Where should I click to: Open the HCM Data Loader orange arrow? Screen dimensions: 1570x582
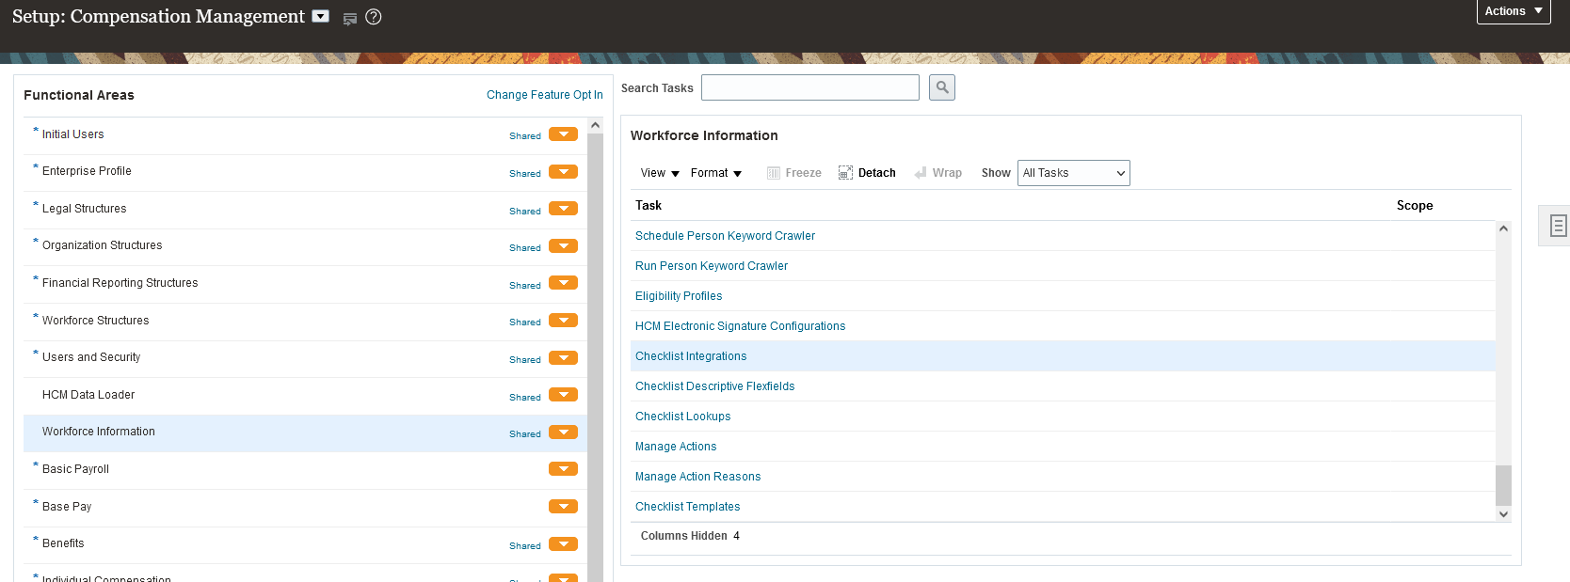[x=564, y=395]
